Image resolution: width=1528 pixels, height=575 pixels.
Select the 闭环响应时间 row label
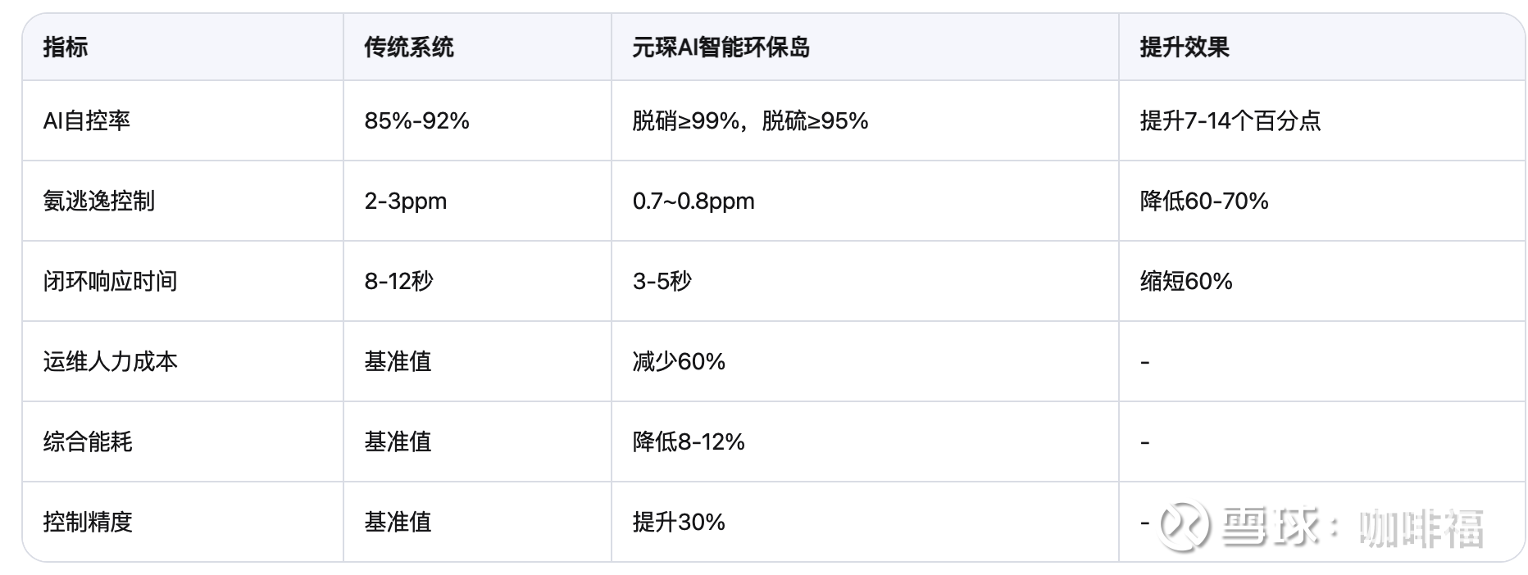[x=110, y=282]
